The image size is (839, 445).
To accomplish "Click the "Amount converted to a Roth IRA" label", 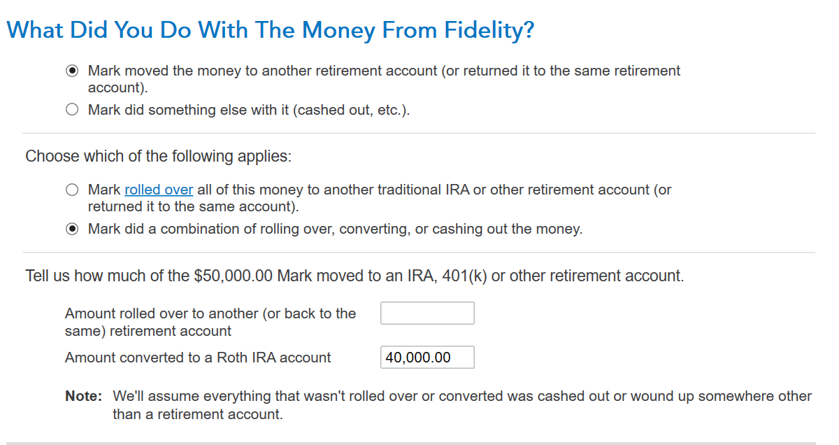I will [198, 358].
